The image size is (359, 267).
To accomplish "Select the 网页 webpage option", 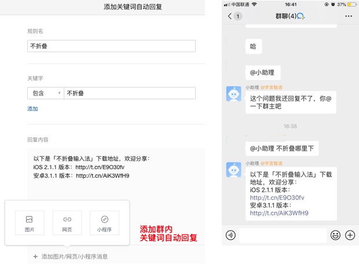I will [x=67, y=223].
